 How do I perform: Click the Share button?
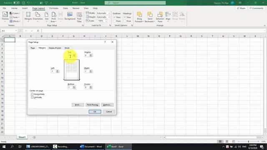click(241, 8)
